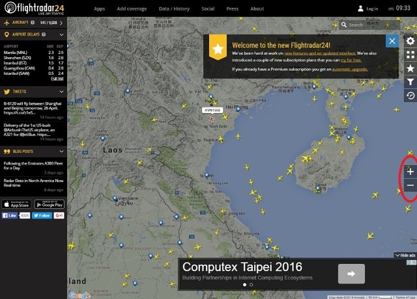
Task: Collapse the Tweets section
Action: 61,92
